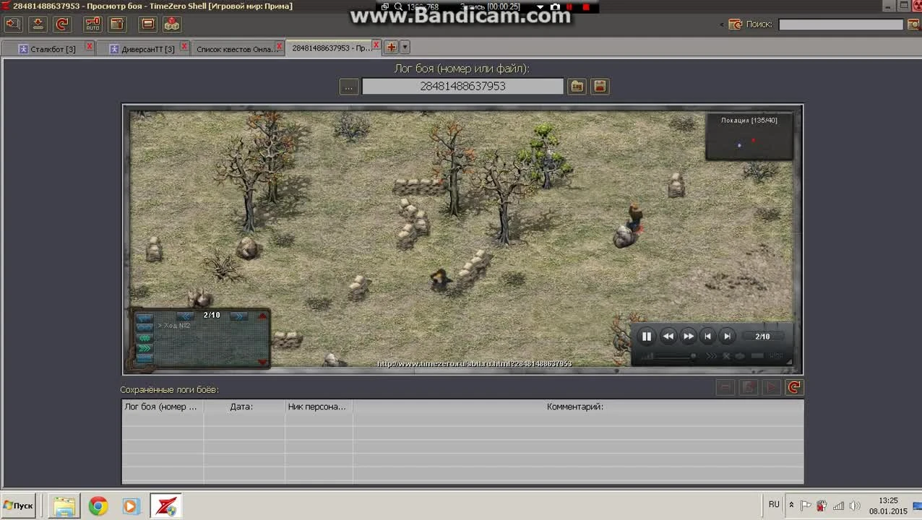Click the ellipsis browse button
Image resolution: width=922 pixels, height=520 pixels.
[x=349, y=87]
